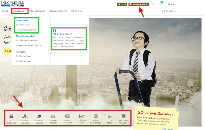205x130 pixels.
Task: Open the Contact Us menu item
Action: [77, 11]
